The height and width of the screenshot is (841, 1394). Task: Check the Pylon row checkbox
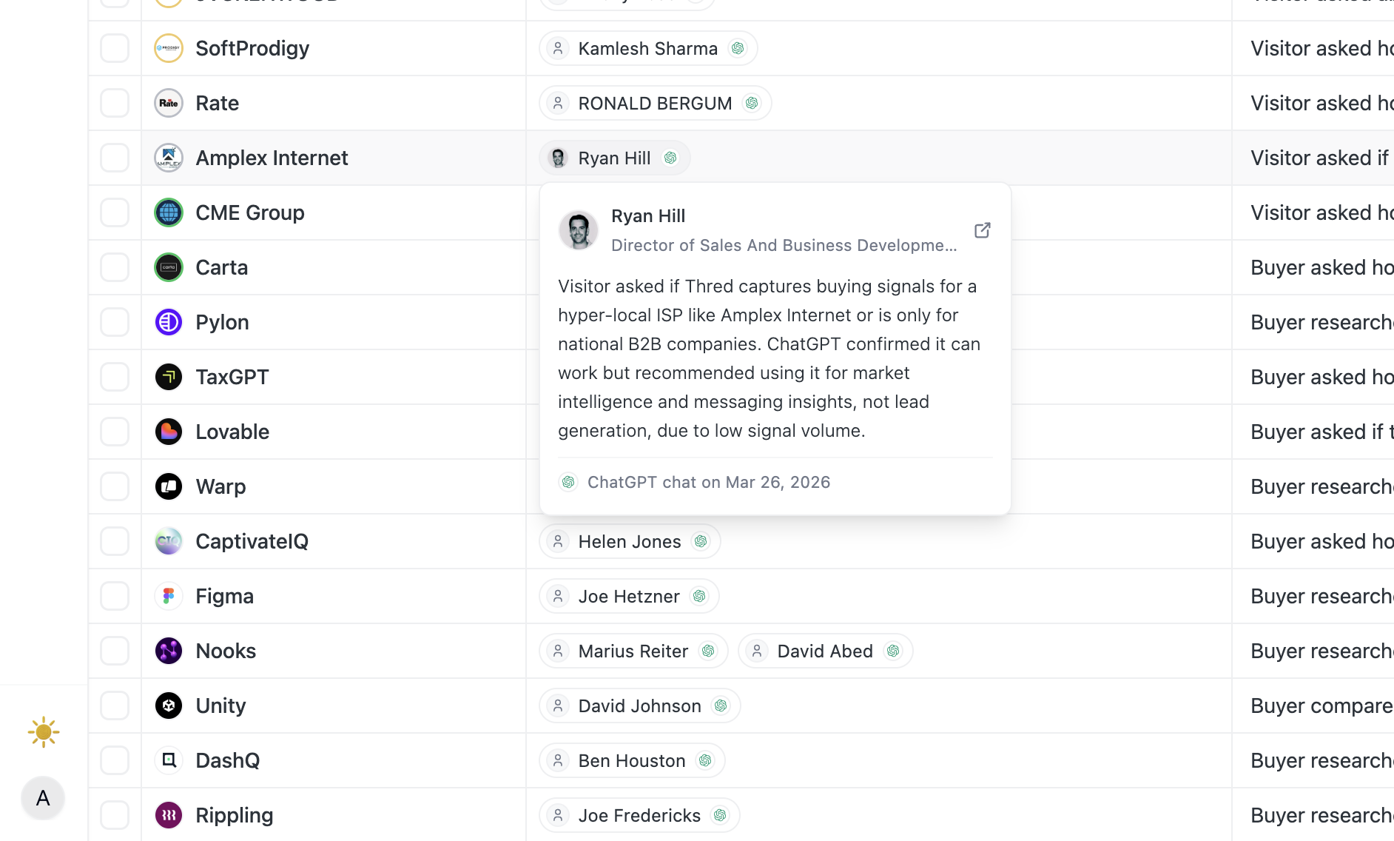115,322
